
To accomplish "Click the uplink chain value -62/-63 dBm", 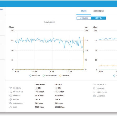I will 60,92.
